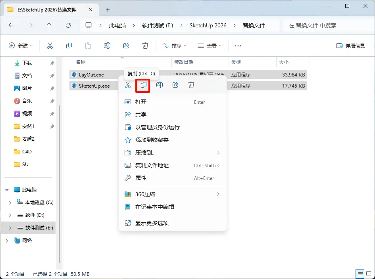375x279 pixels.
Task: Click the 替换文件 breadcrumb segment
Action: [254, 25]
